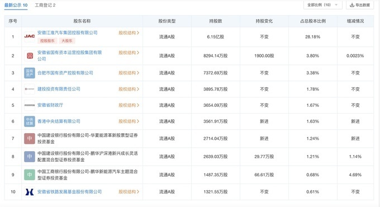This screenshot has height=207, width=380.
Task: Click the 占总股本比例 column header
Action: click(313, 21)
